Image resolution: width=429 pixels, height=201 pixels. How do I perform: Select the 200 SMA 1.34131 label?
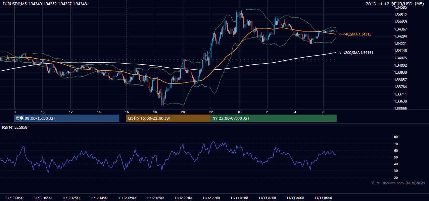click(x=356, y=53)
